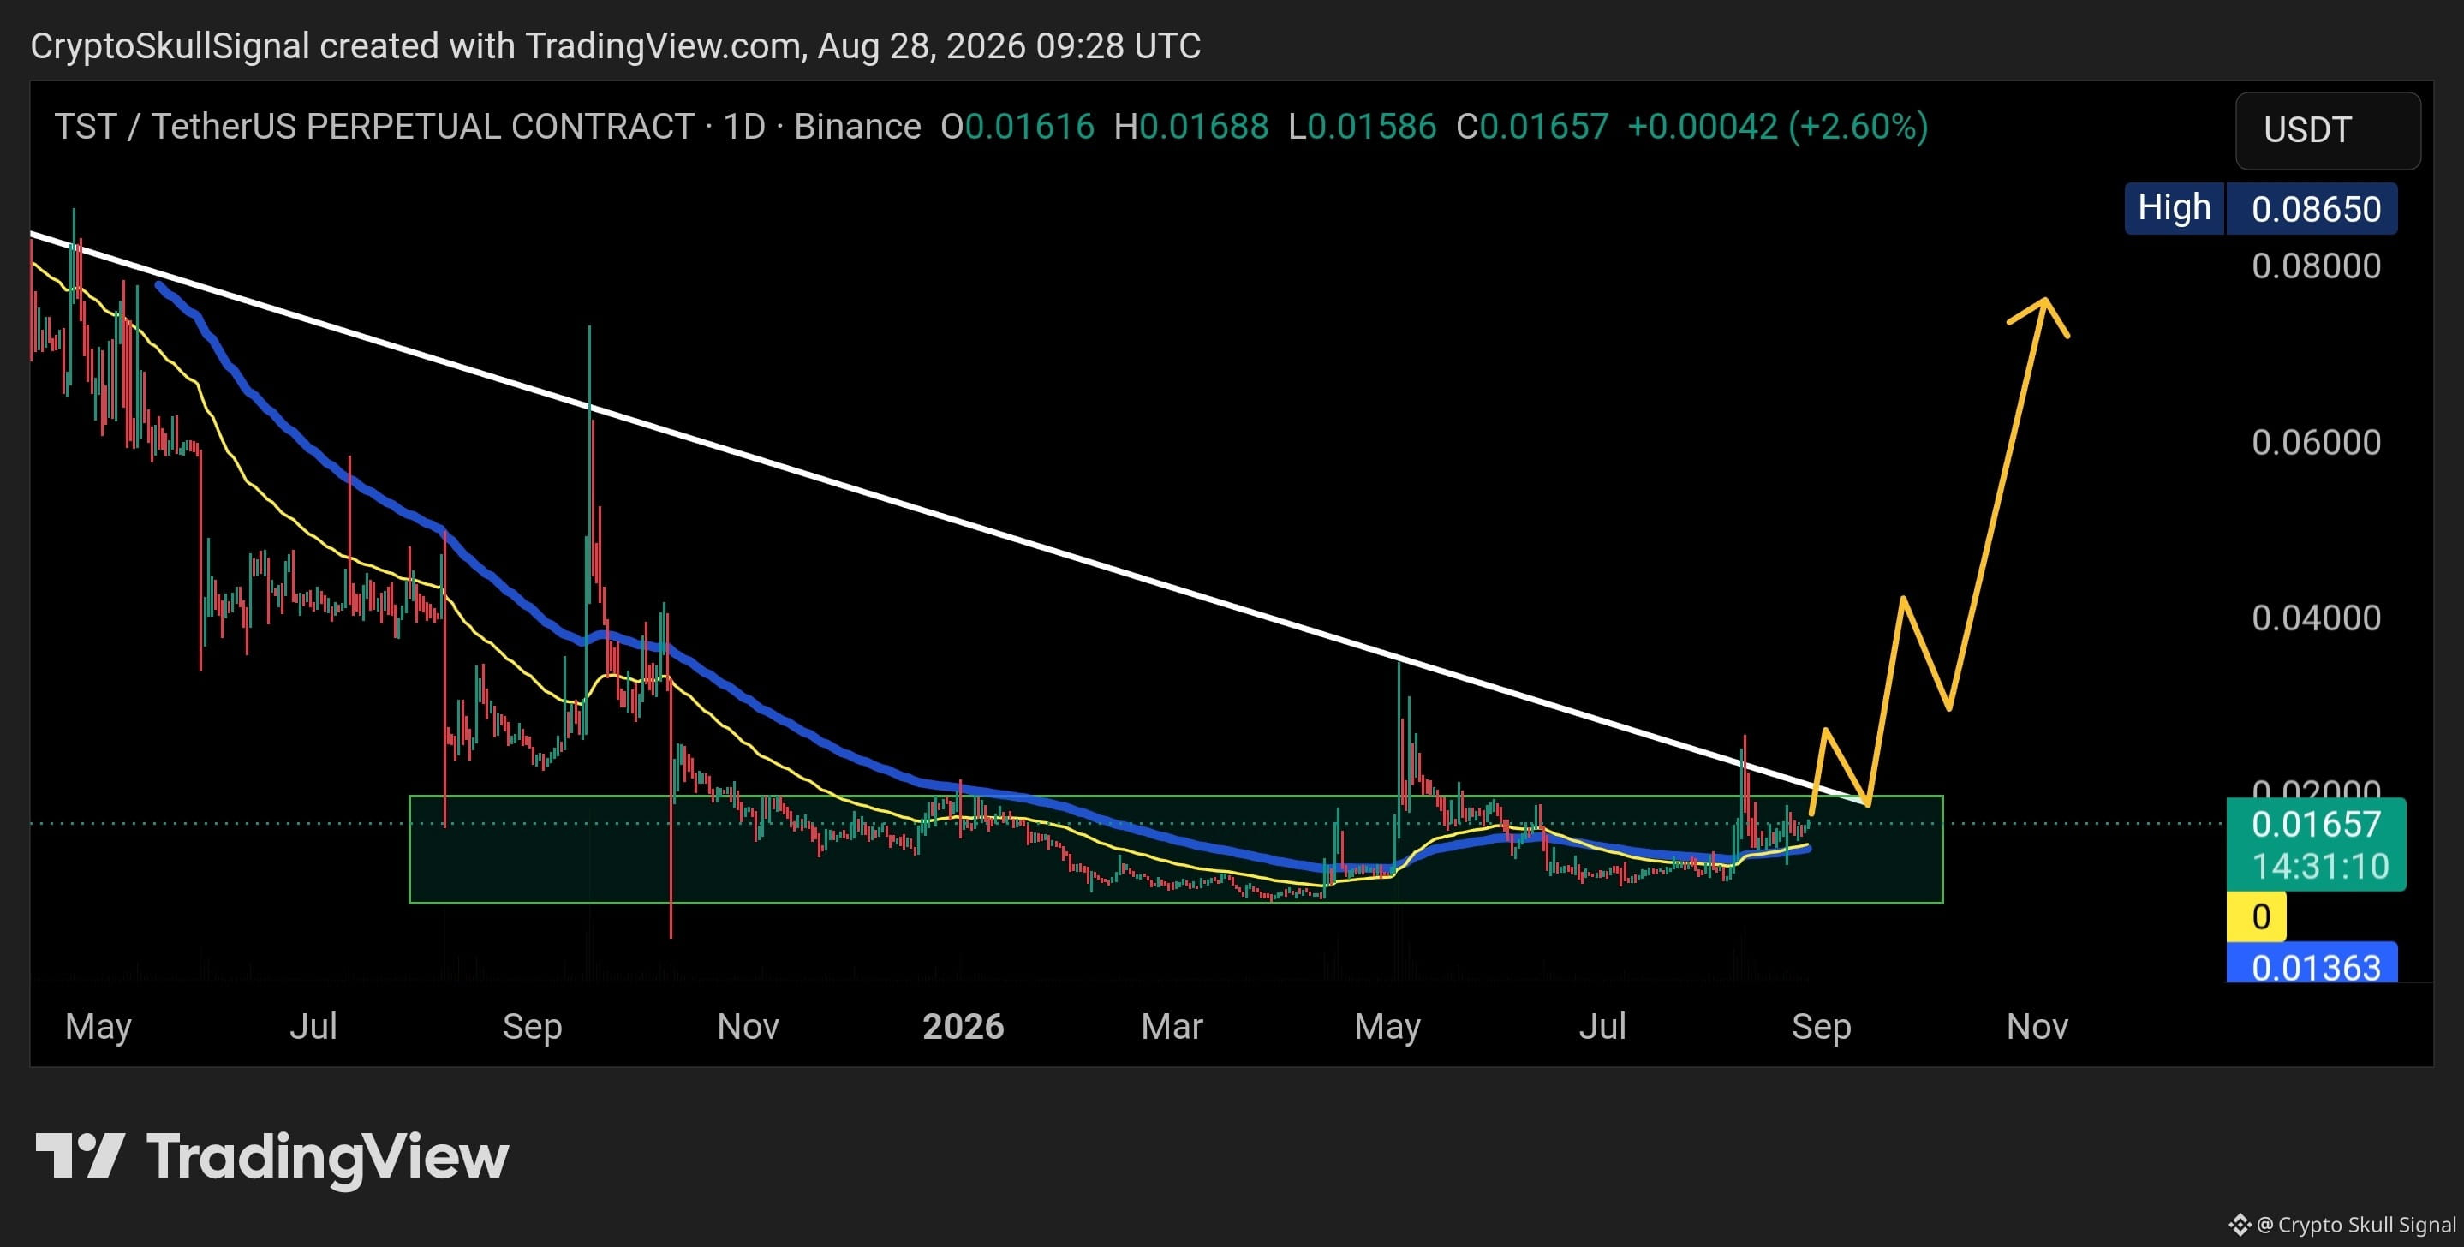This screenshot has width=2464, height=1247.
Task: Click the +0.00042 (+2.60%) change value
Action: point(1778,128)
